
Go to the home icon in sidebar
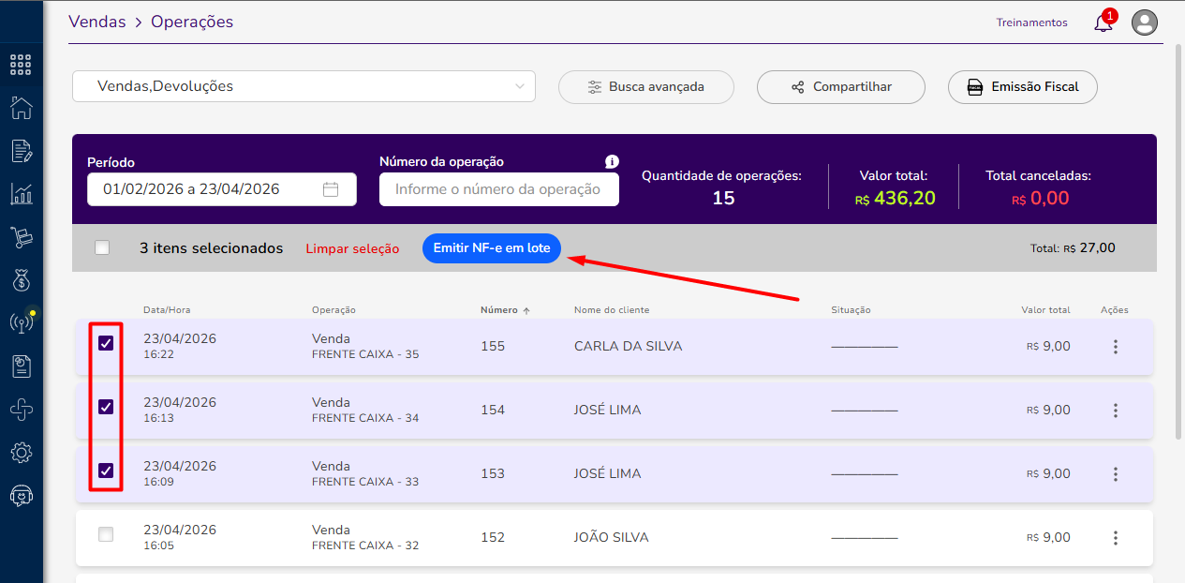(x=21, y=108)
